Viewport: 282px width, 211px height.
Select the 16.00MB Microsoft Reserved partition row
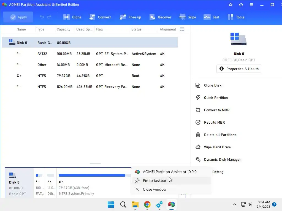(90, 65)
